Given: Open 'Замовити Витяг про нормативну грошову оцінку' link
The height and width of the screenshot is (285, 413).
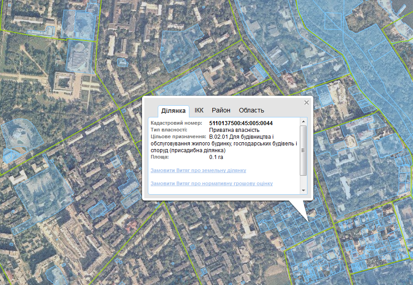Looking at the screenshot, I should point(211,184).
